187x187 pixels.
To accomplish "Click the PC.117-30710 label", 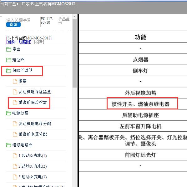I will click(47, 21).
